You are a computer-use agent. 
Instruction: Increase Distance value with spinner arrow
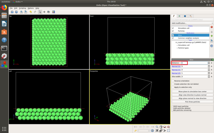(x=209, y=62)
